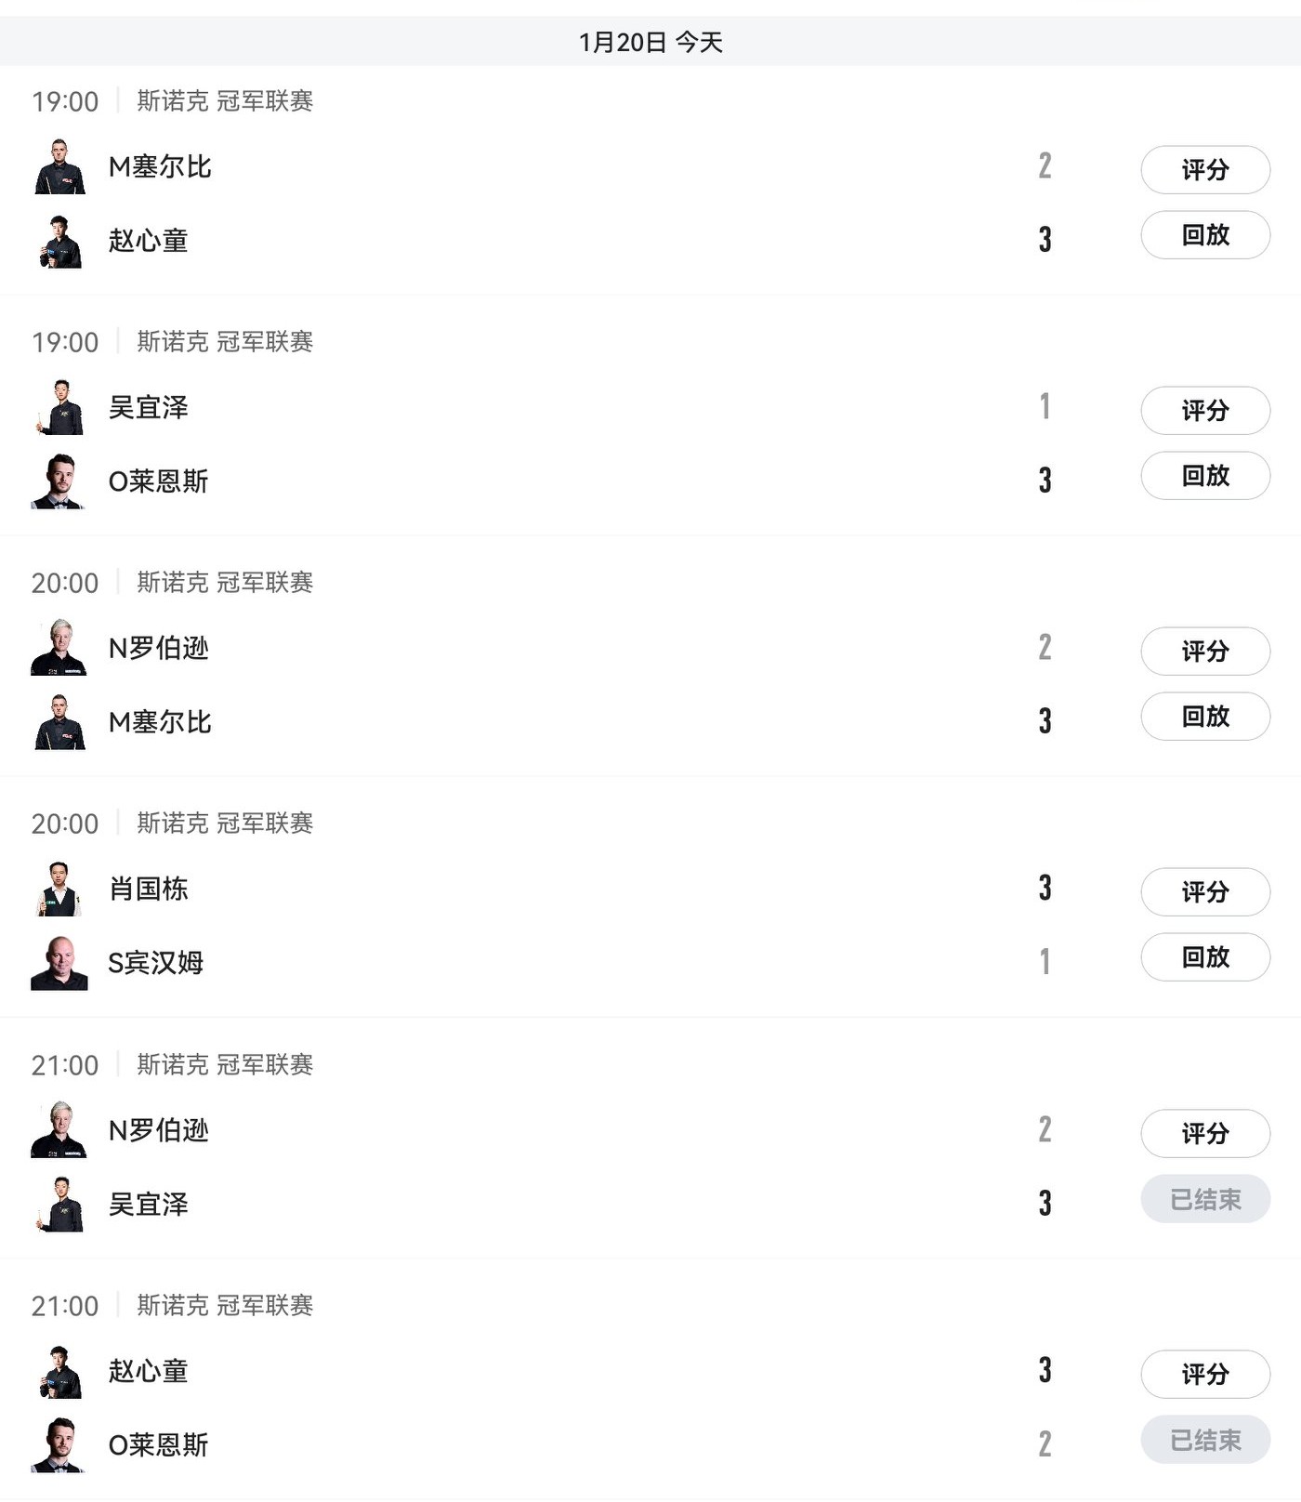Tap O莱恩斯's avatar in the 21:00 match

click(x=60, y=1445)
